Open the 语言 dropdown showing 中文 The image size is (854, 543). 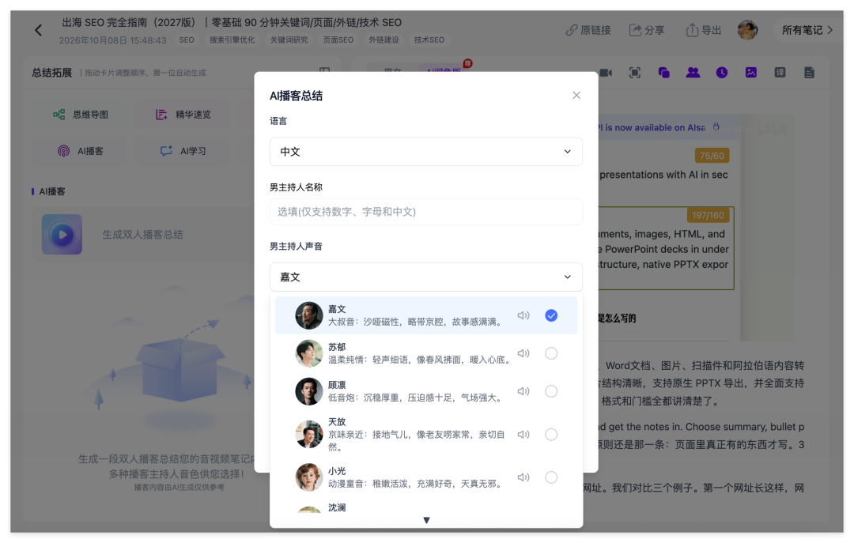click(426, 152)
